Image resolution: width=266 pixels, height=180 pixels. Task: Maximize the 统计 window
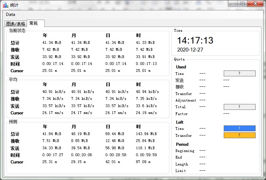pos(242,4)
